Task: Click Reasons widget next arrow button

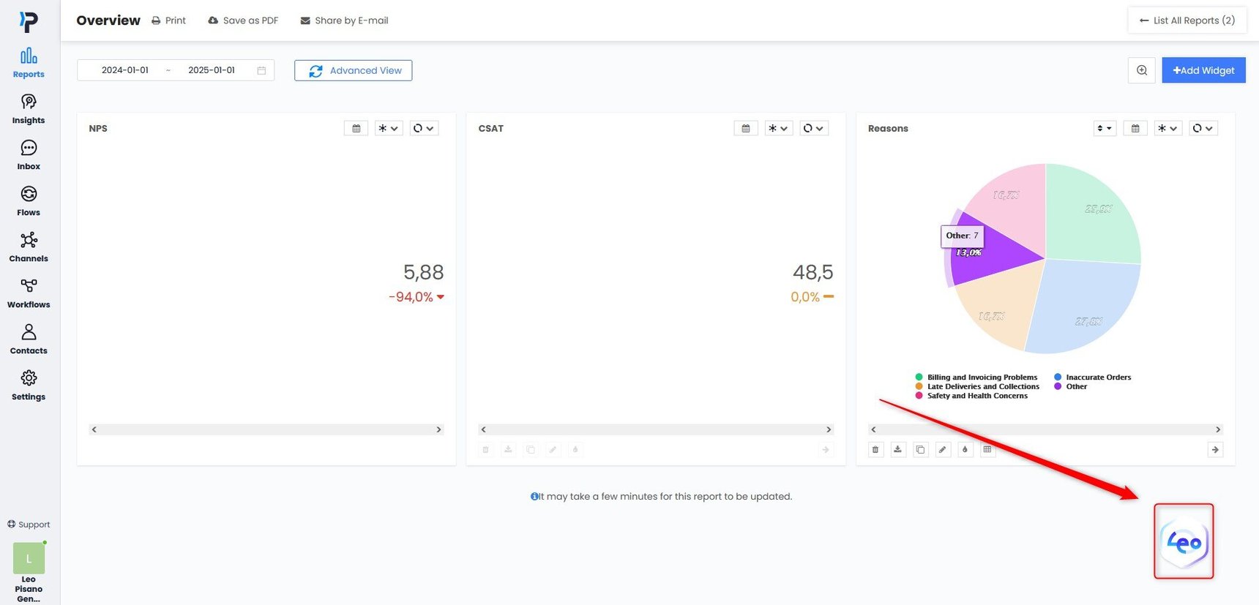Action: [1215, 449]
